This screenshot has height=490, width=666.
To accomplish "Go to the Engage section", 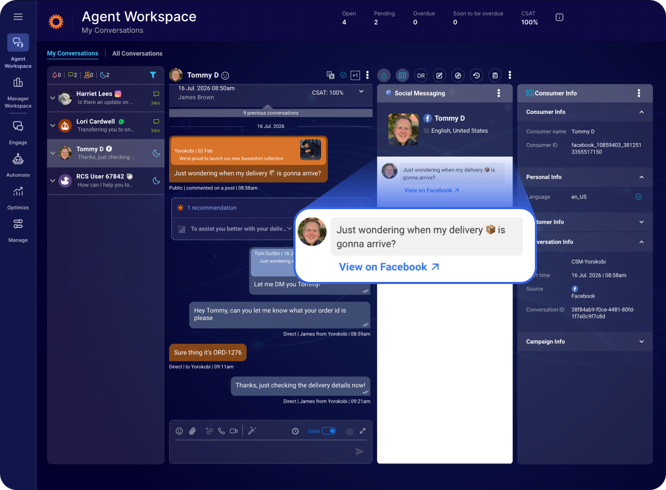I will (18, 132).
